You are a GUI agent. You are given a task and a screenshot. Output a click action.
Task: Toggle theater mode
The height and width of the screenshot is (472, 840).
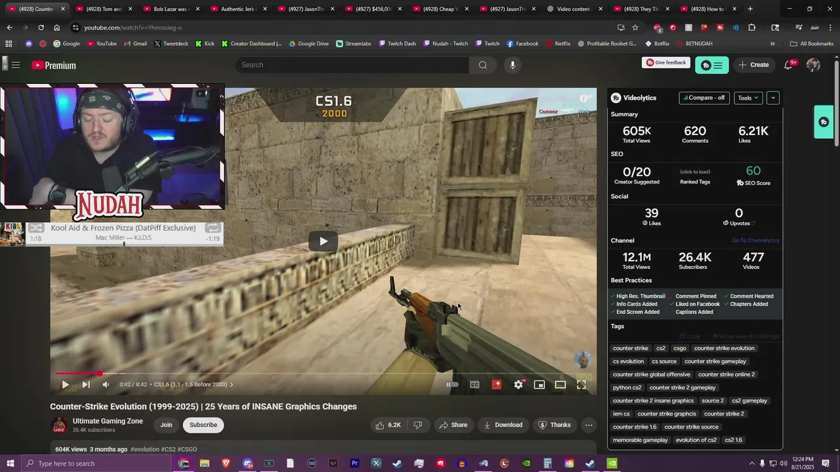point(560,385)
